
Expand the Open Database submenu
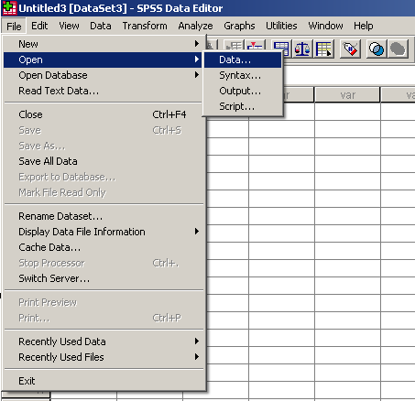coord(103,75)
